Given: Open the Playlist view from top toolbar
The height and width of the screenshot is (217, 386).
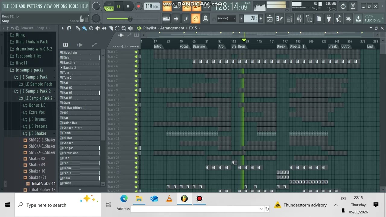Looking at the screenshot, I should (x=270, y=19).
